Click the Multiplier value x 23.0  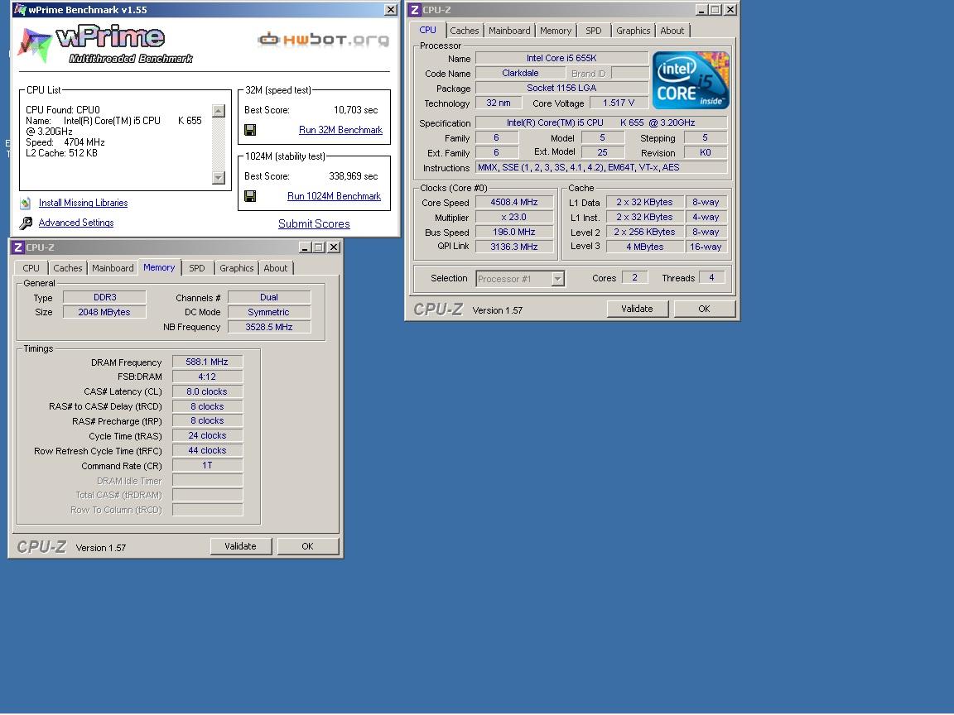click(514, 217)
